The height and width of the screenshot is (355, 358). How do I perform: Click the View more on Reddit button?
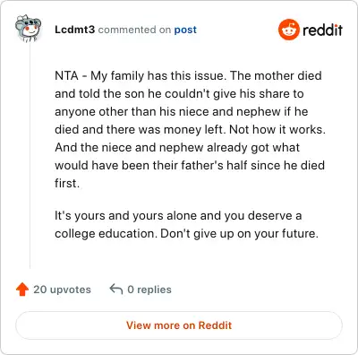coord(179,325)
